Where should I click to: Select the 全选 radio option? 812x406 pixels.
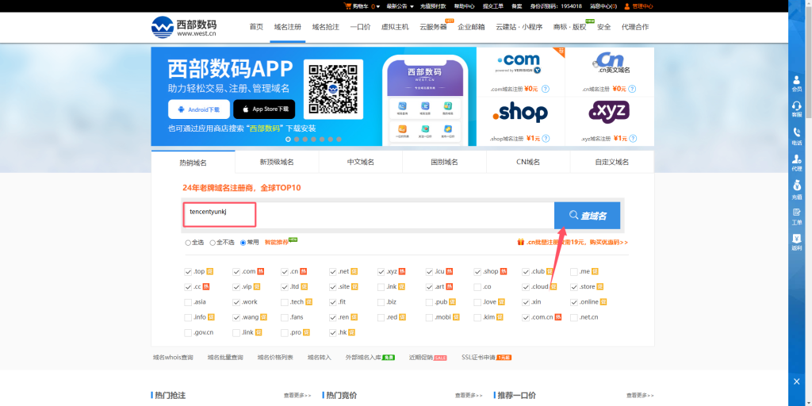coord(188,243)
